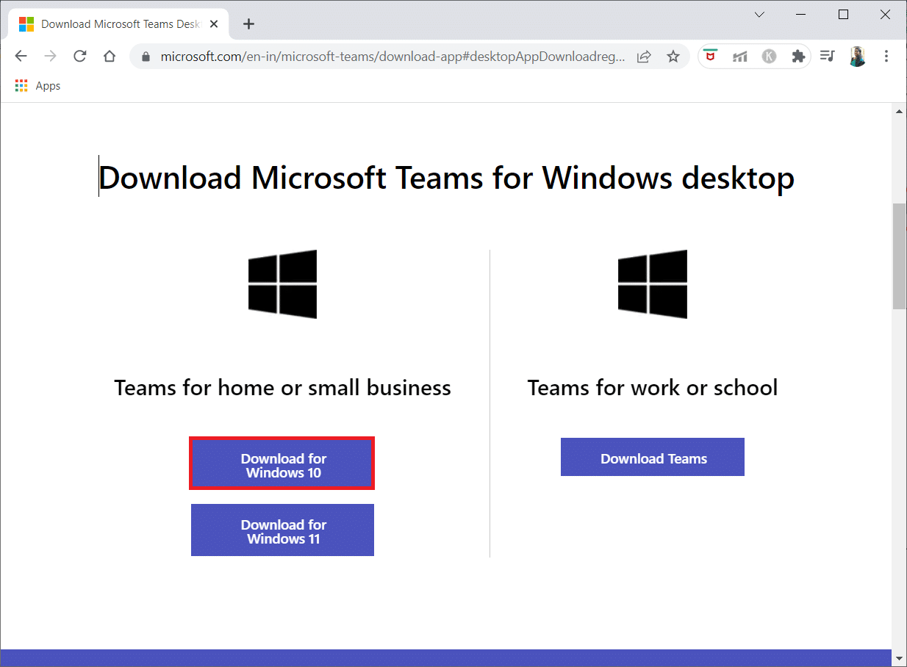The image size is (907, 667).
Task: Close the Download Microsoft Teams tab
Action: 214,24
